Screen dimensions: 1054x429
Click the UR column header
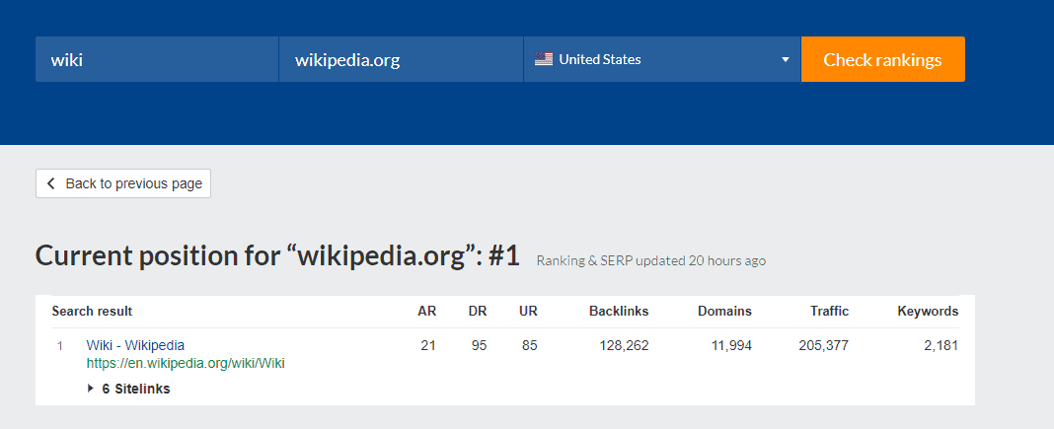[x=528, y=311]
